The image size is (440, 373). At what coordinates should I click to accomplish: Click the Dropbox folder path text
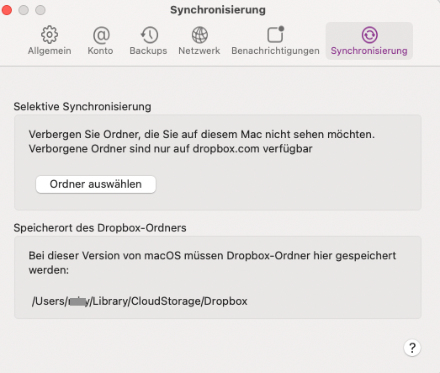(x=140, y=301)
